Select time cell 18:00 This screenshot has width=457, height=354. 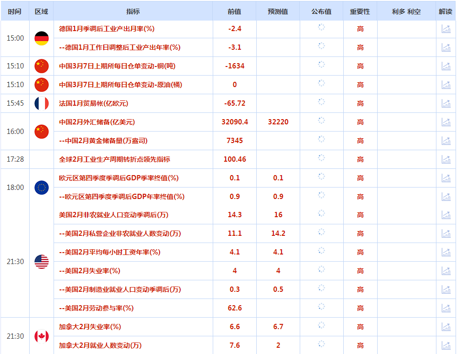pos(15,188)
